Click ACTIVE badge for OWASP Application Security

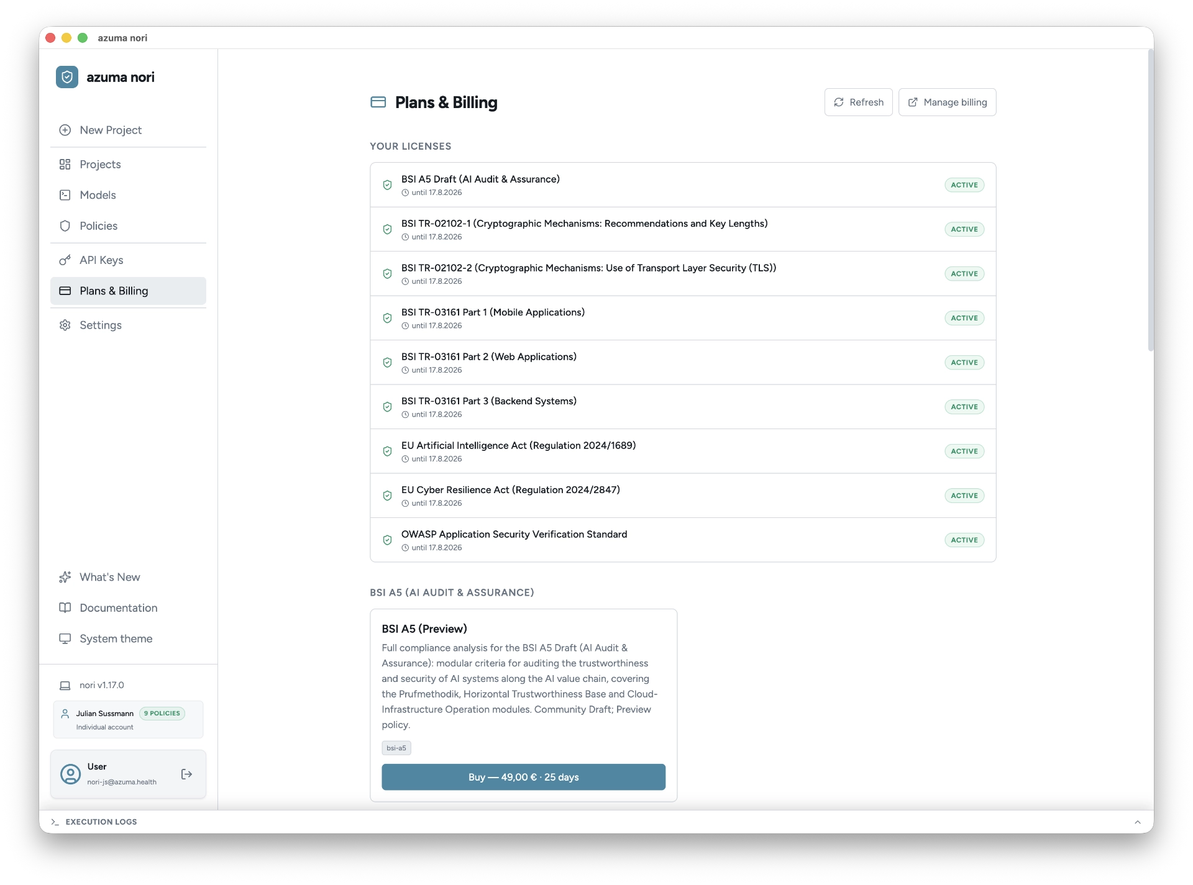[964, 540]
